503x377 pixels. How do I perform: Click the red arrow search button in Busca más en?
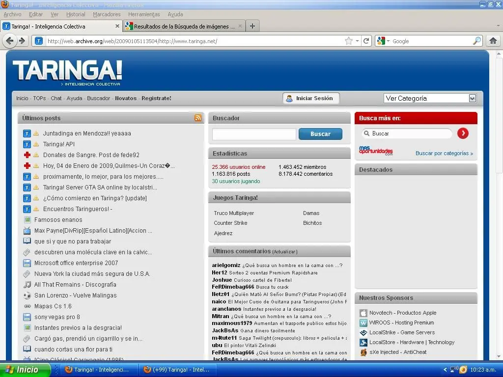463,134
